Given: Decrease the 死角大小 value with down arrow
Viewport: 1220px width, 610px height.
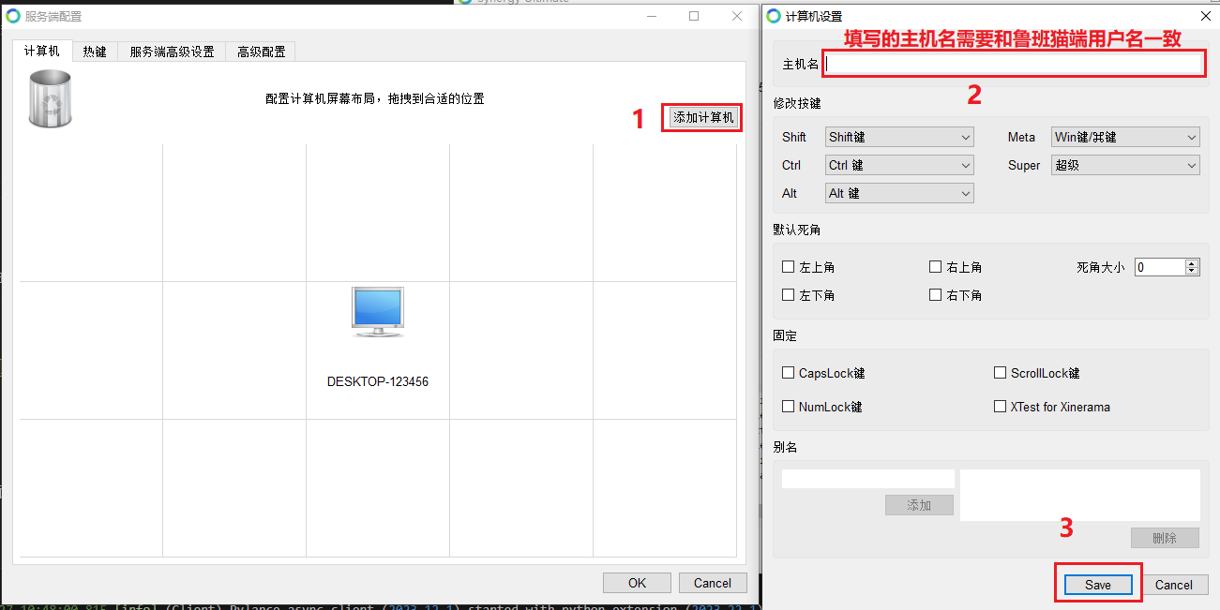Looking at the screenshot, I should pyautogui.click(x=1193, y=272).
